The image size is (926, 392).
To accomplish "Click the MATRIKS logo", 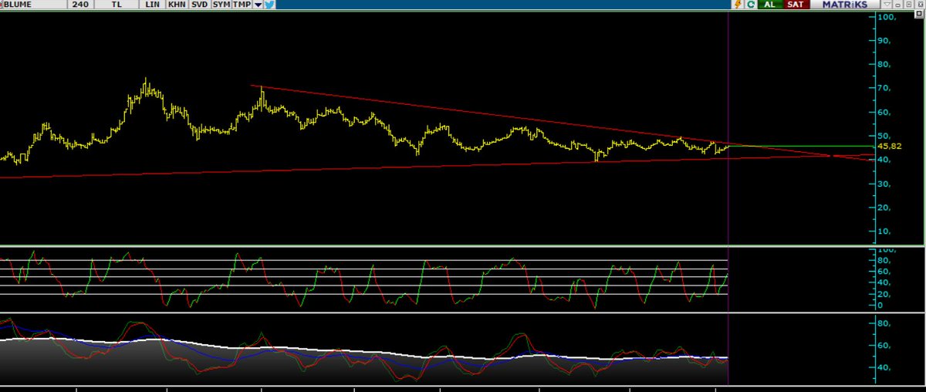I will pos(844,5).
